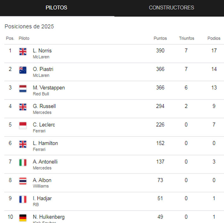Screen dimensions: 224x223
Task: Click the British flag next to L. Norris
Action: [23, 51]
